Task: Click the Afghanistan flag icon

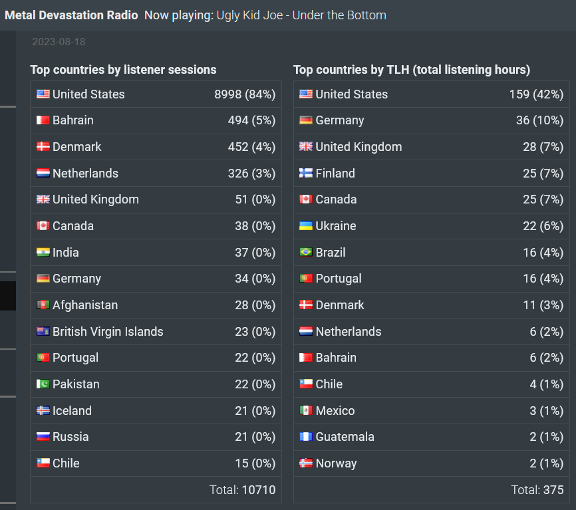Action: point(43,305)
